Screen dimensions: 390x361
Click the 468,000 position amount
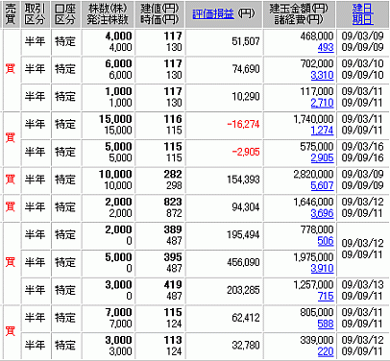point(317,36)
